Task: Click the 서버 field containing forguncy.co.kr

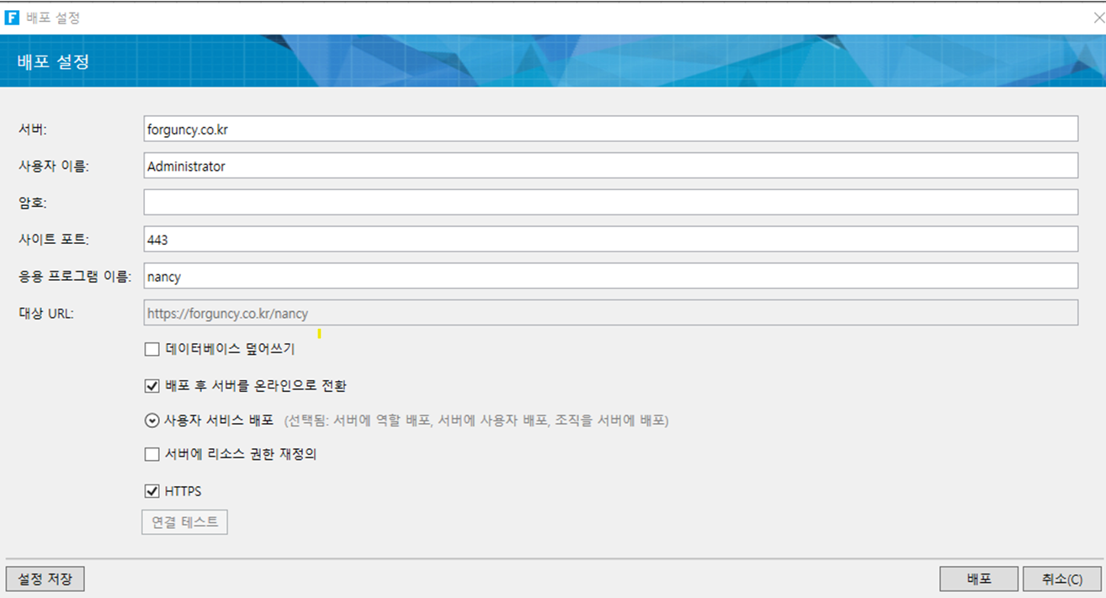Action: pos(610,130)
